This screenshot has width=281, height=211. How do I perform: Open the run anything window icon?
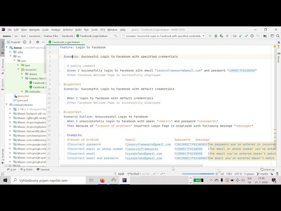pyautogui.click(x=272, y=36)
